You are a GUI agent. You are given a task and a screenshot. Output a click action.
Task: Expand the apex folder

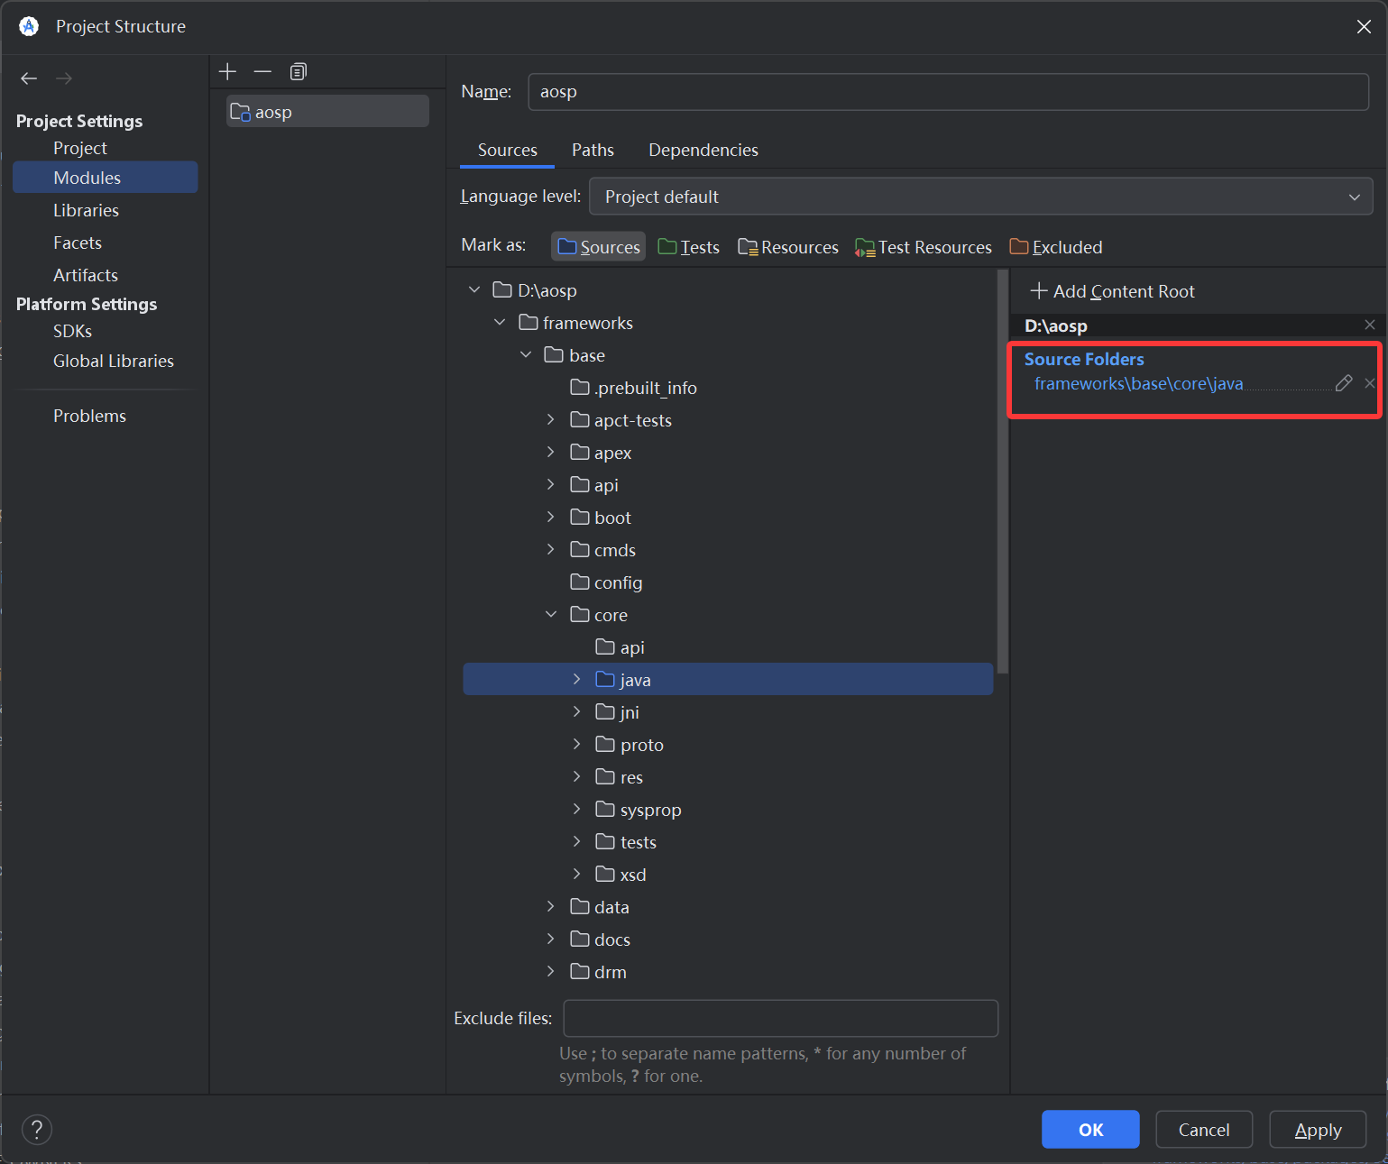coord(551,452)
